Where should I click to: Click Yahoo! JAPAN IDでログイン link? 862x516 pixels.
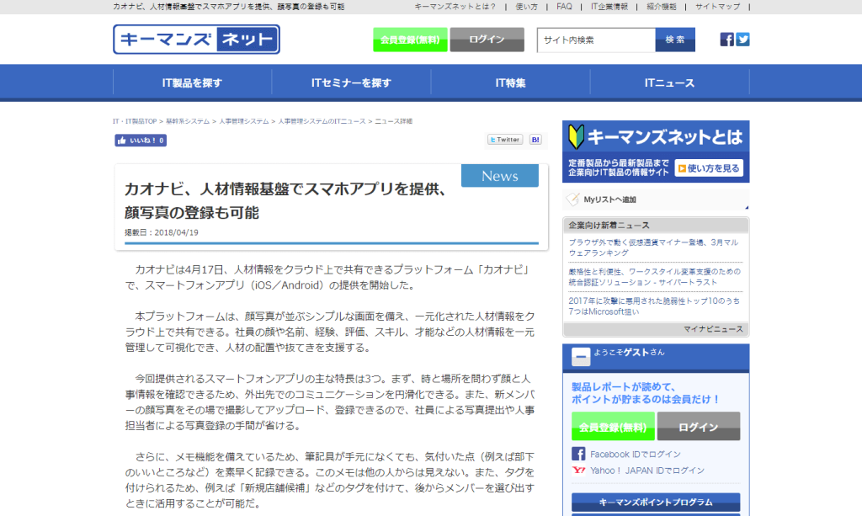pos(647,471)
